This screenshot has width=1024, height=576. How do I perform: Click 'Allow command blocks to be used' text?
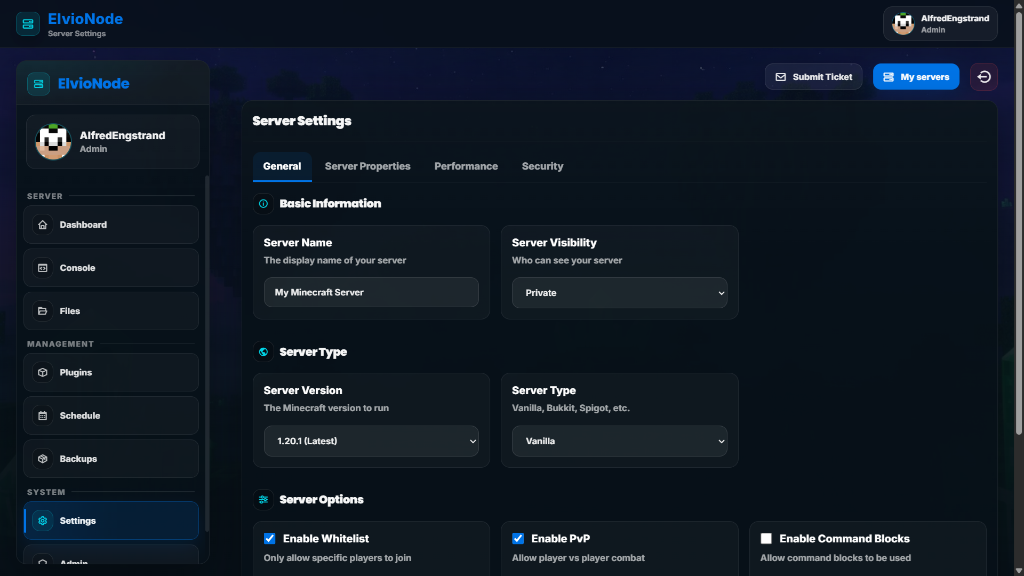[835, 558]
